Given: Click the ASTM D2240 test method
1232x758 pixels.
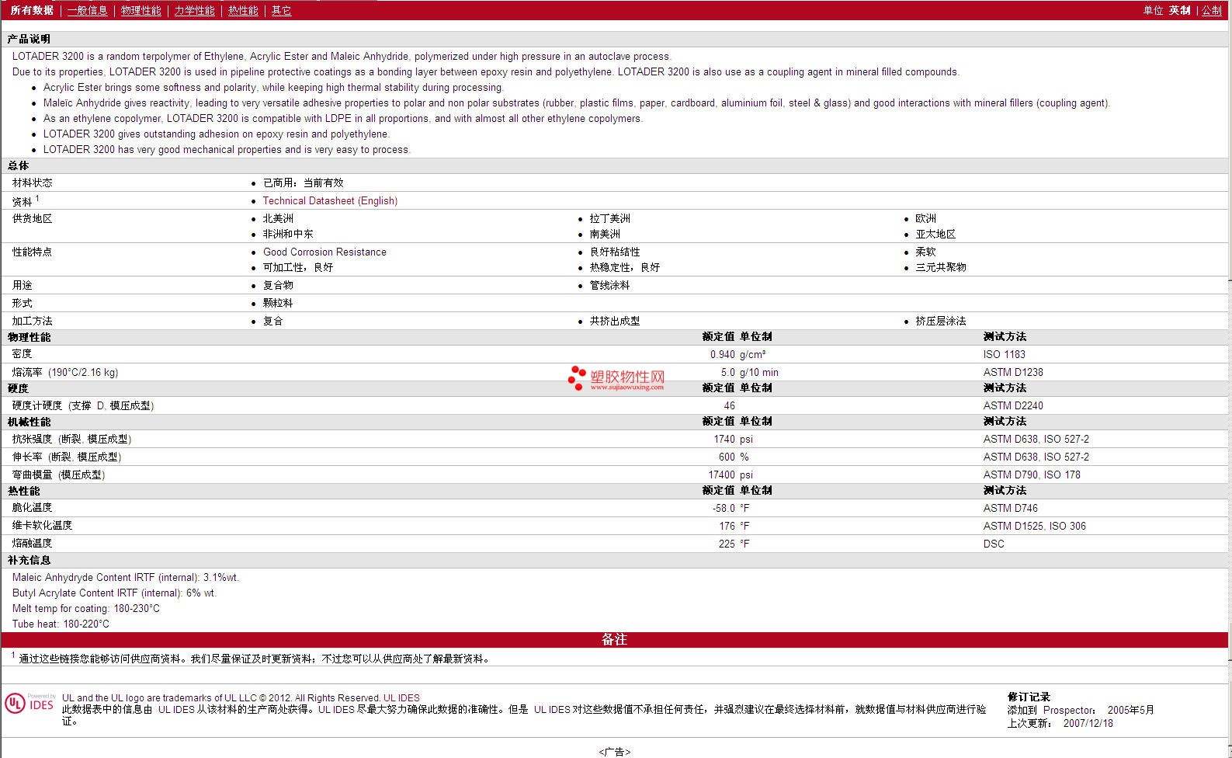Looking at the screenshot, I should point(1013,406).
